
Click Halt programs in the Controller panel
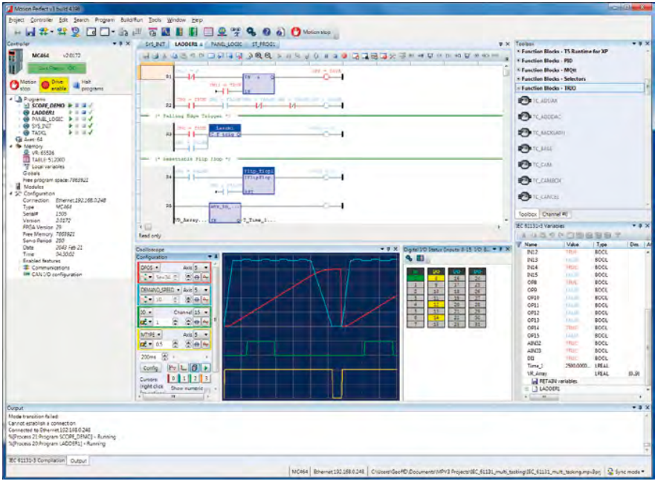point(88,85)
